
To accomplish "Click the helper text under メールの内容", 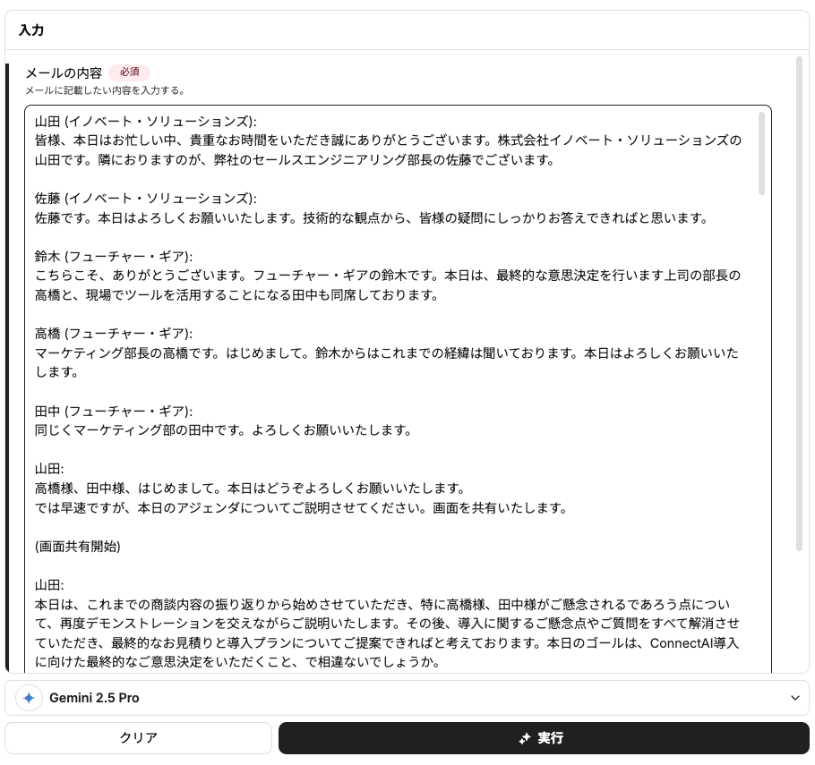I will tap(105, 90).
